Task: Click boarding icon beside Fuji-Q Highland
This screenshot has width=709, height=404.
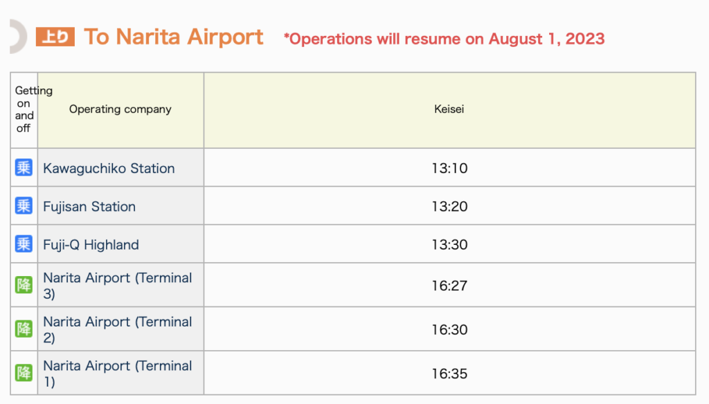Action: pyautogui.click(x=24, y=244)
